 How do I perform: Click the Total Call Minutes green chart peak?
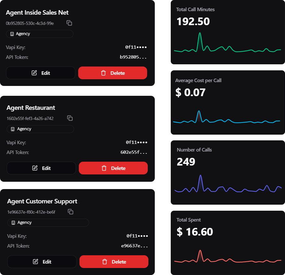tap(200, 33)
